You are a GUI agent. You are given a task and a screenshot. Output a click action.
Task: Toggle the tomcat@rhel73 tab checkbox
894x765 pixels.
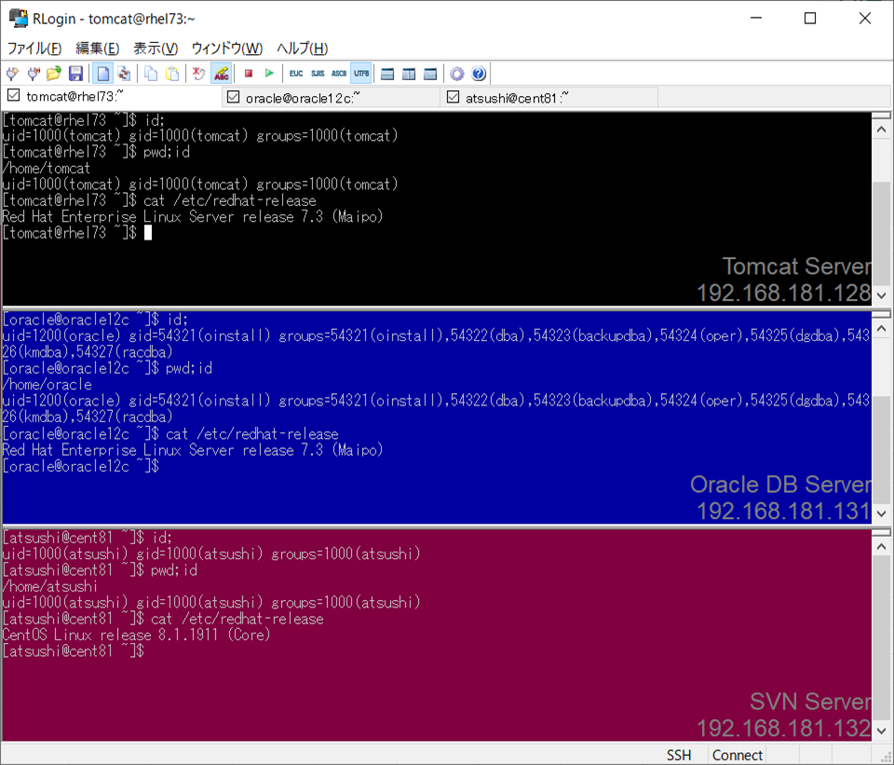click(14, 95)
